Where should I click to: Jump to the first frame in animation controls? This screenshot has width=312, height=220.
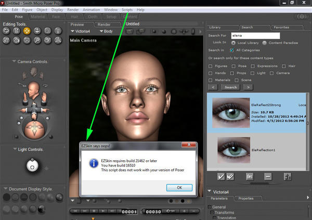click(x=75, y=211)
